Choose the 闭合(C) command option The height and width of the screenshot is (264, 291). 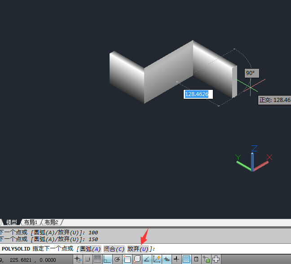click(114, 249)
